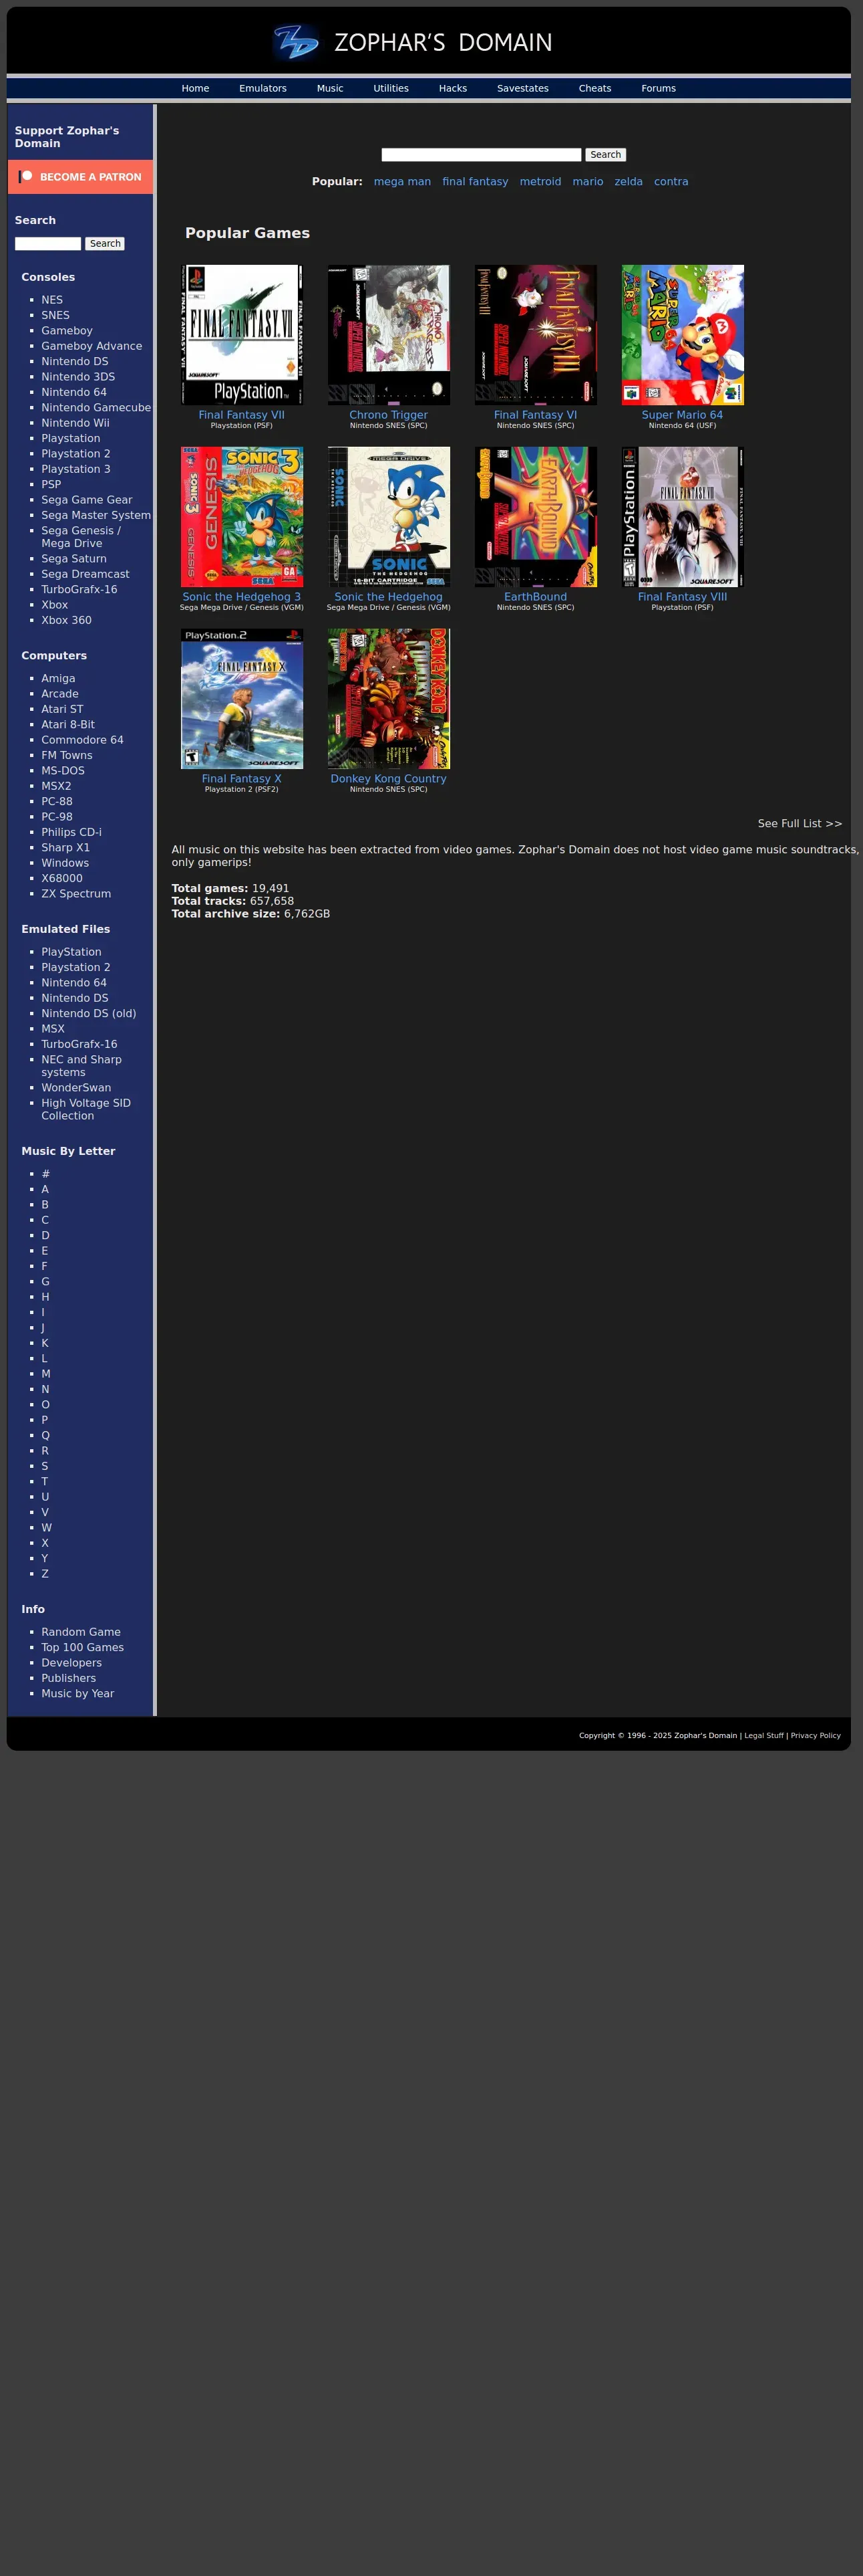Open the Chrono Trigger box art

pos(389,335)
